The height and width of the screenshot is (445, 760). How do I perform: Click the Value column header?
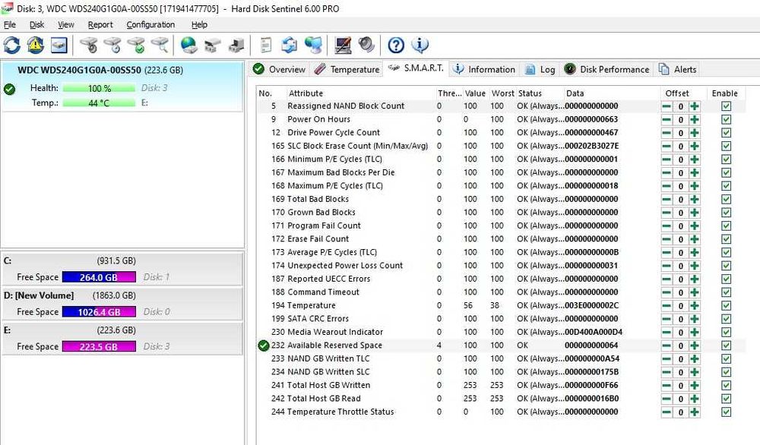[475, 93]
